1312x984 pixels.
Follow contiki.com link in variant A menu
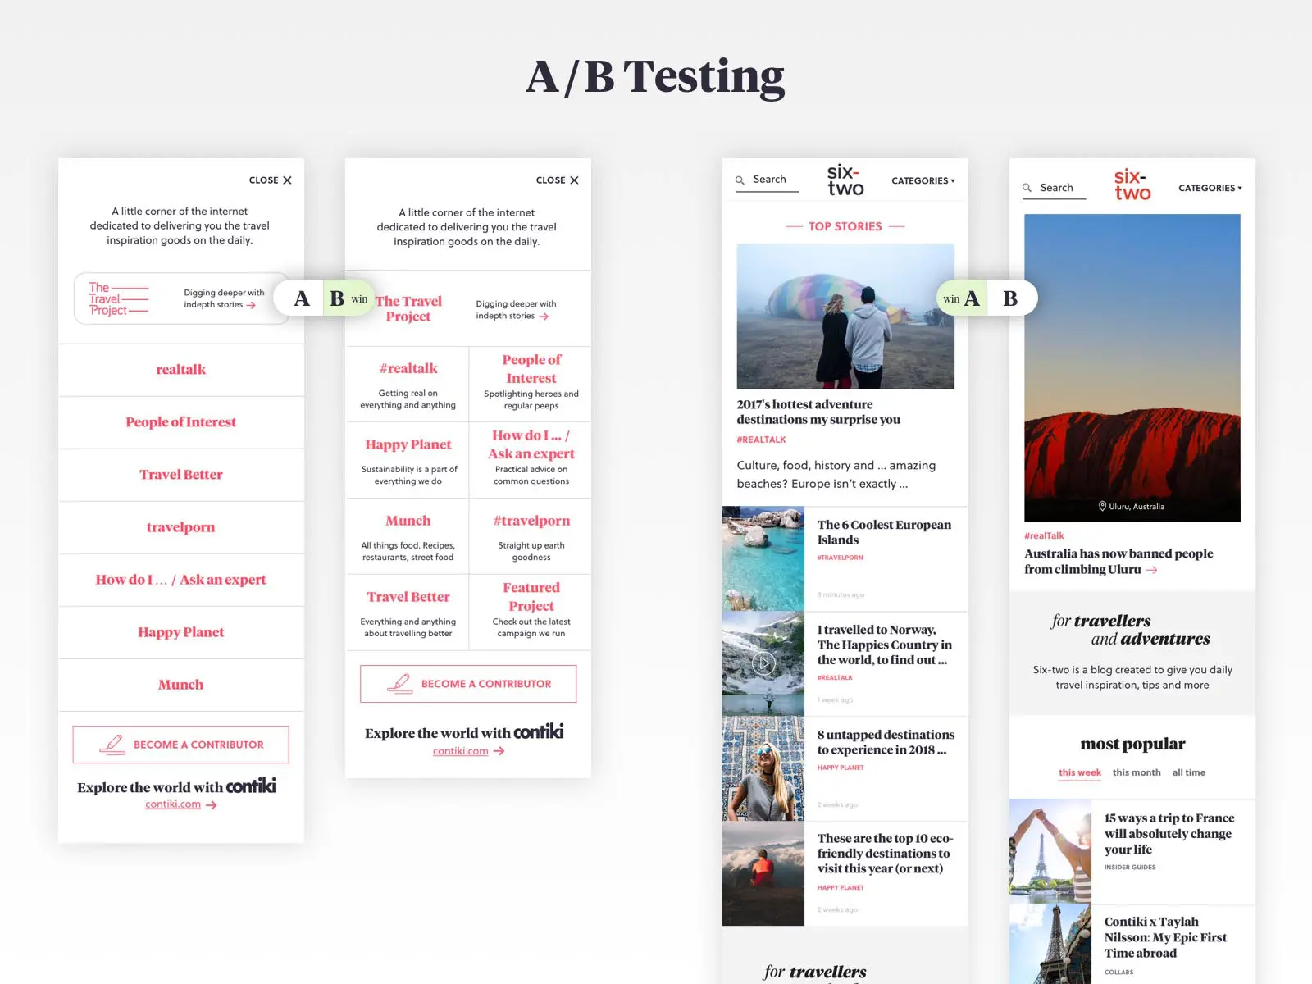click(x=173, y=804)
